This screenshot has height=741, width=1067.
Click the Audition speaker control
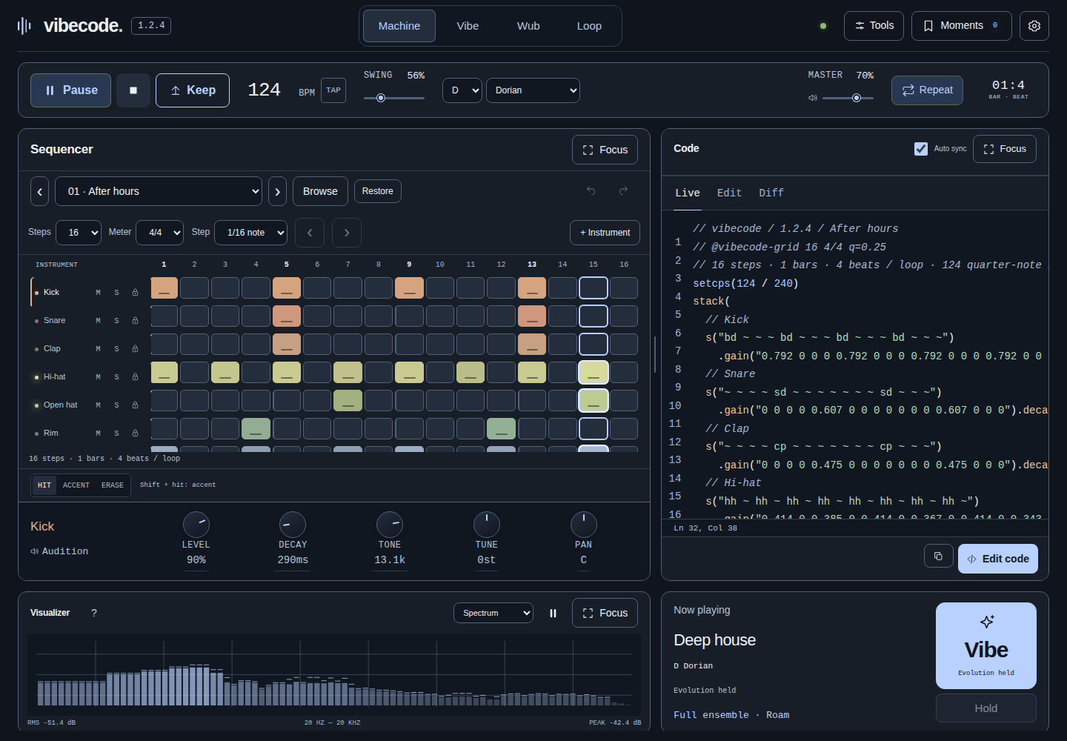tap(59, 551)
